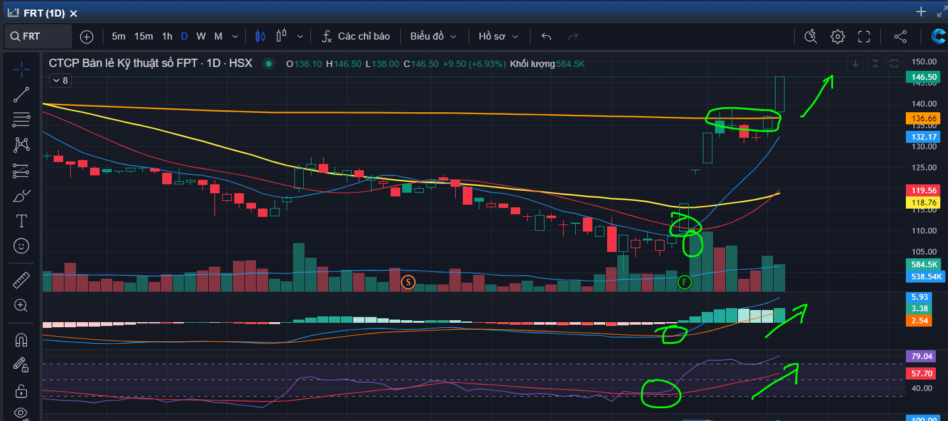This screenshot has width=948, height=421.
Task: Click the FRT symbol search field
Action: tap(38, 36)
